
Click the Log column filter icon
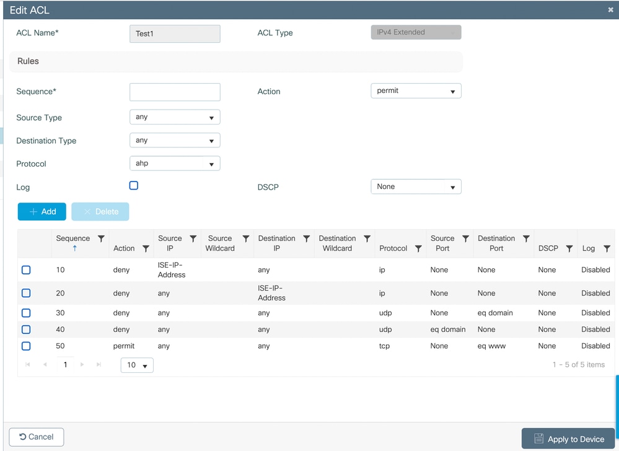[605, 247]
